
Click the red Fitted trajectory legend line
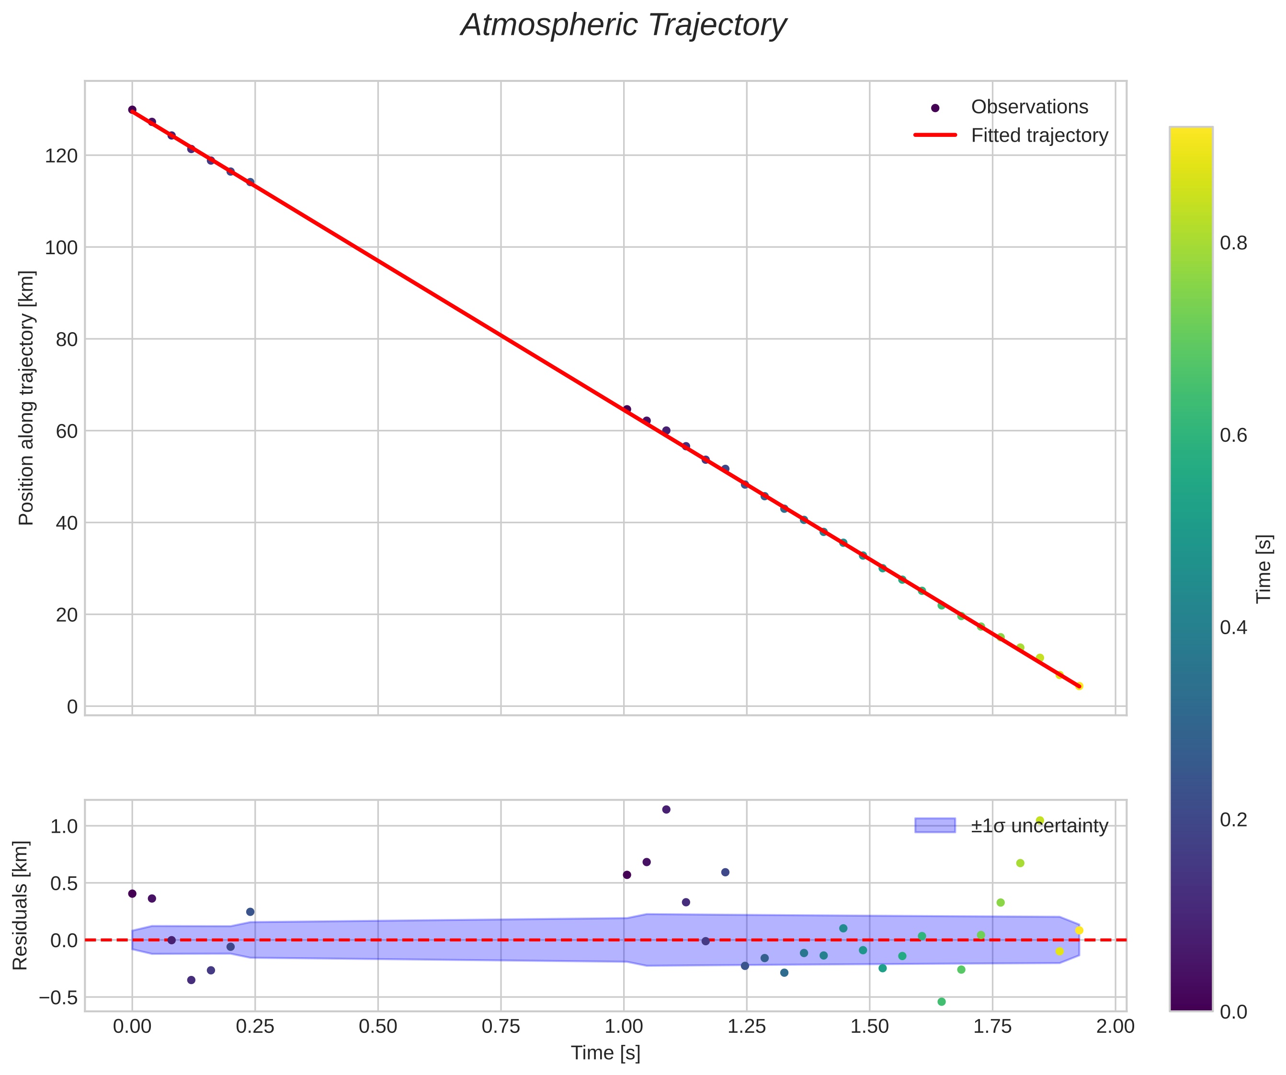coord(934,135)
